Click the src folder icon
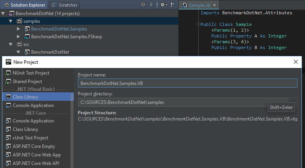Image resolution: width=305 pixels, height=168 pixels. pos(19,44)
